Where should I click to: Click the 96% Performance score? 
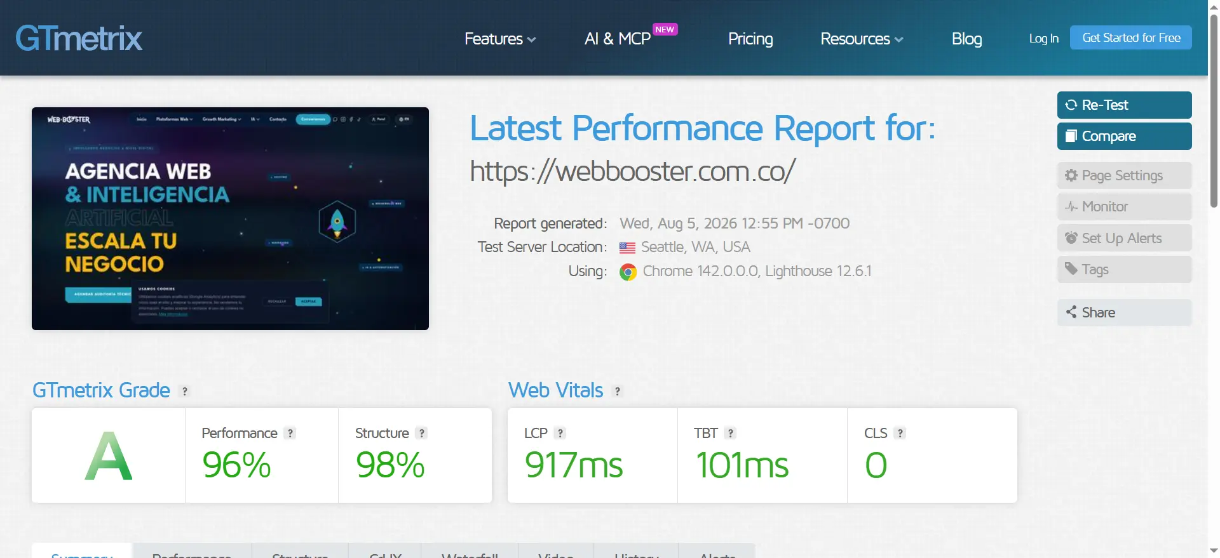tap(236, 465)
